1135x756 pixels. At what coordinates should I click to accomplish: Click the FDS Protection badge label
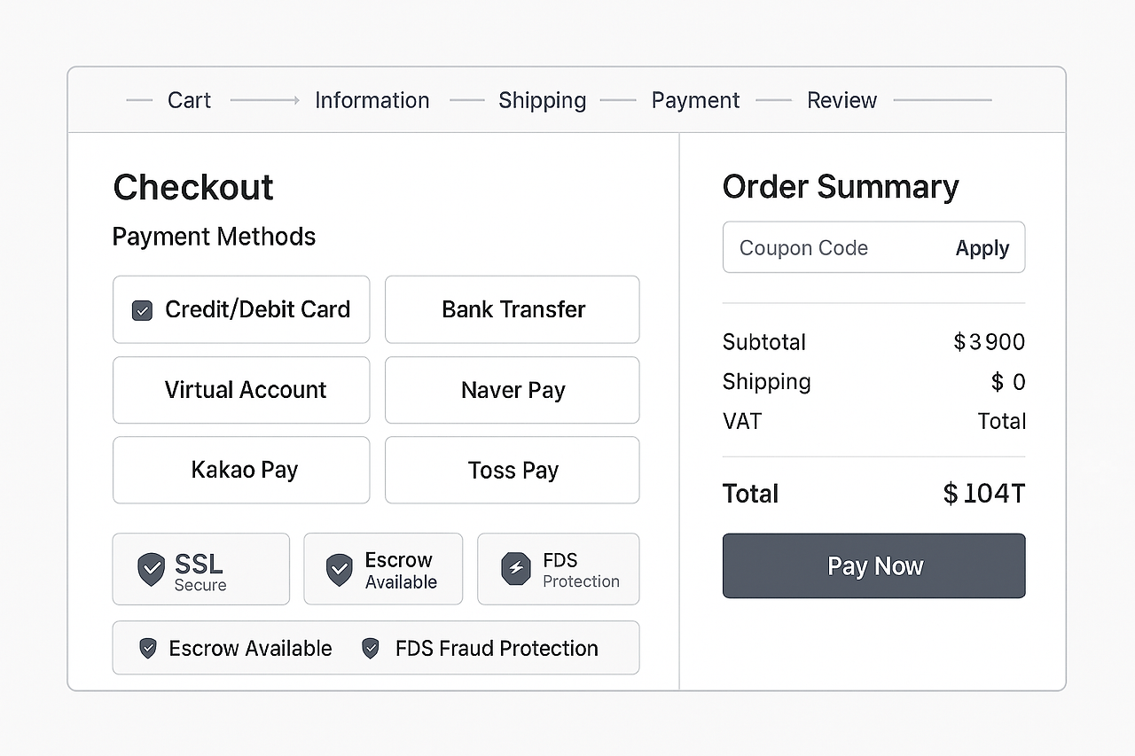[581, 570]
